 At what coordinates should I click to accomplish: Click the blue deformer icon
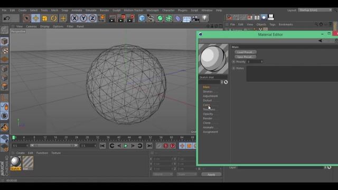(178, 18)
